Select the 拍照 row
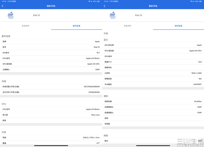Screen dimensions: 204x147 (153, 118)
